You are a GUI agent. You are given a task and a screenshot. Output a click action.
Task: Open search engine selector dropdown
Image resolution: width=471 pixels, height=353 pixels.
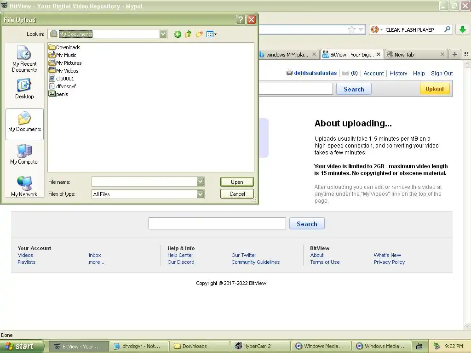[376, 29]
